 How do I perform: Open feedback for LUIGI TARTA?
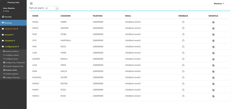pos(183,65)
